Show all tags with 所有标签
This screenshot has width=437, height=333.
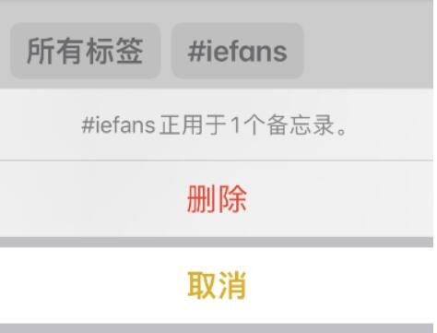pos(85,51)
